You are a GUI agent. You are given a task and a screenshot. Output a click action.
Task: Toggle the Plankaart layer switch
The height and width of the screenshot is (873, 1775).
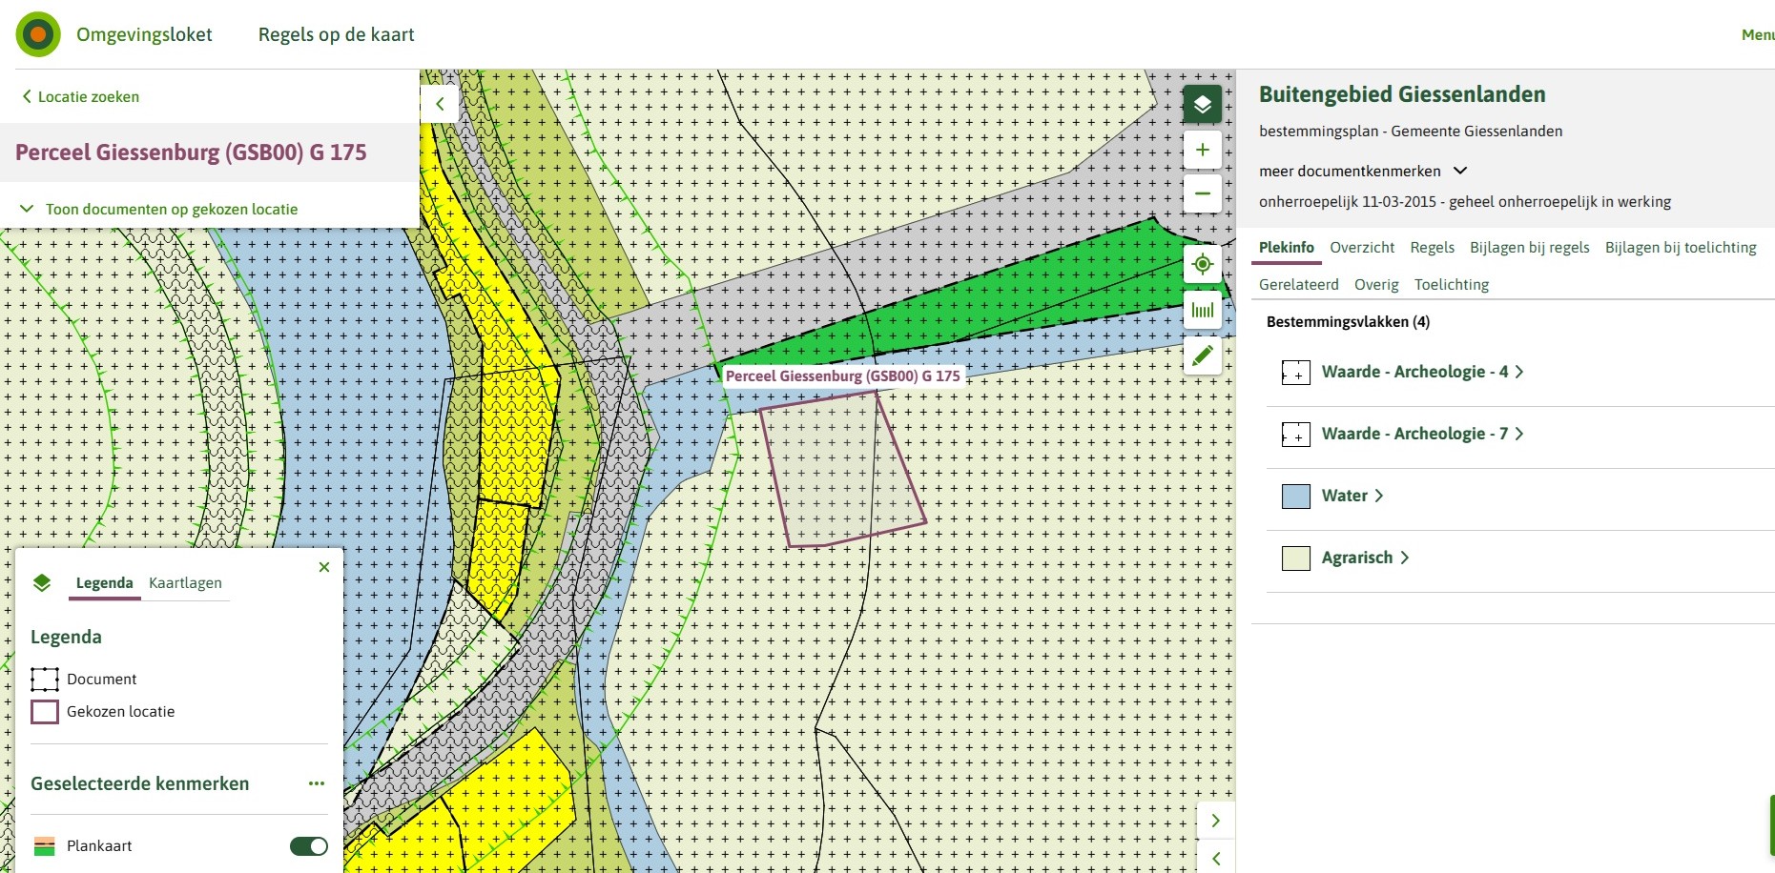[x=308, y=846]
